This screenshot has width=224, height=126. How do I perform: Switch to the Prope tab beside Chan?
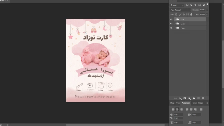tap(201, 103)
